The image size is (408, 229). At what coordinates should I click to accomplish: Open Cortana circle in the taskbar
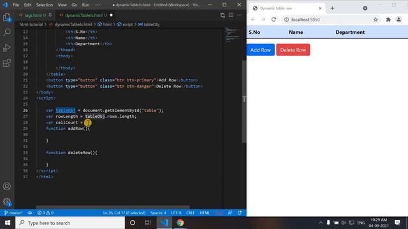[x=133, y=223]
